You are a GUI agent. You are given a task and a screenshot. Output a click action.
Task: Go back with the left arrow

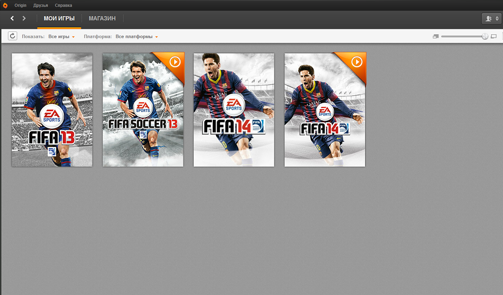click(x=12, y=18)
